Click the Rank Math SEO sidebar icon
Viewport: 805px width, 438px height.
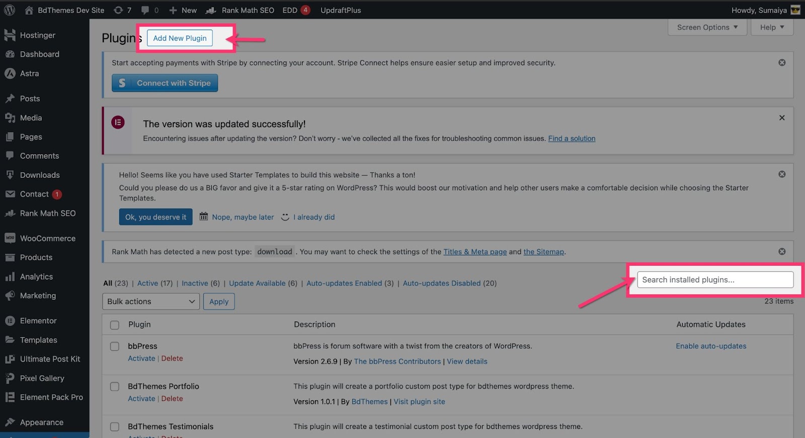point(10,213)
